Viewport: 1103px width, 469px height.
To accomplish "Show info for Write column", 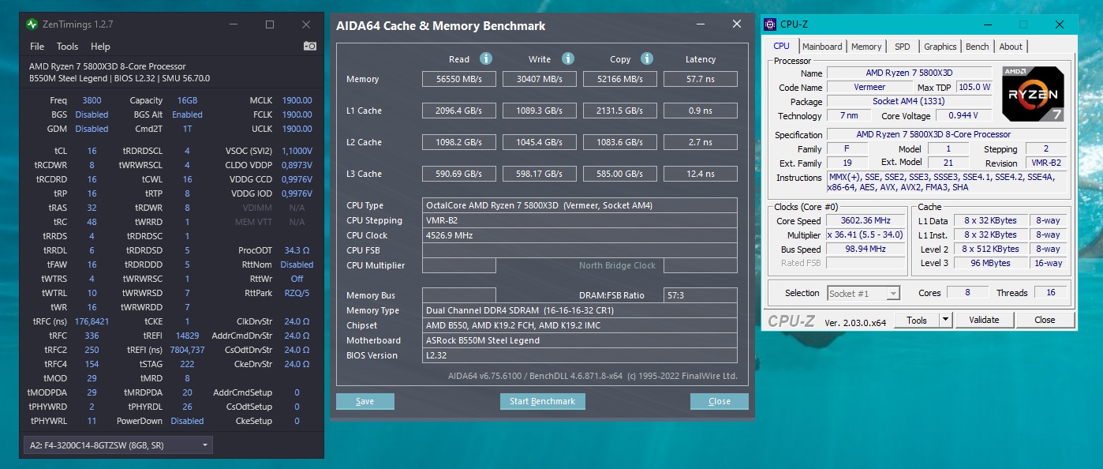I will point(568,58).
